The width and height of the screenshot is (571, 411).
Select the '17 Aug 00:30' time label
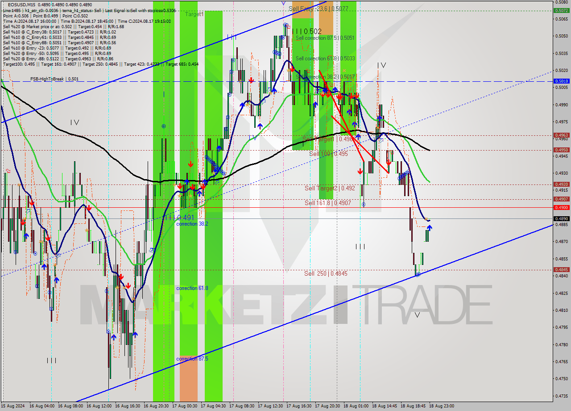click(184, 407)
